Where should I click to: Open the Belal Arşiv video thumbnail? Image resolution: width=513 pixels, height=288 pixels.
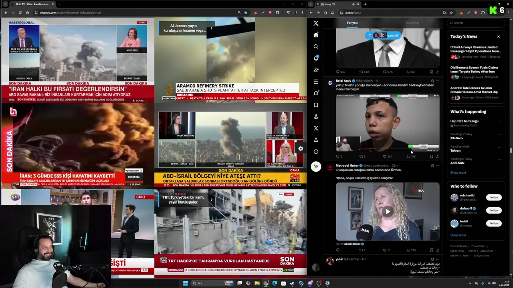pos(388,122)
